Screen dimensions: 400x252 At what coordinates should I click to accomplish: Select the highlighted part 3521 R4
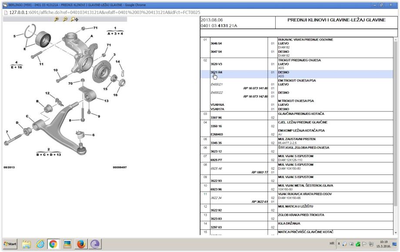(217, 72)
